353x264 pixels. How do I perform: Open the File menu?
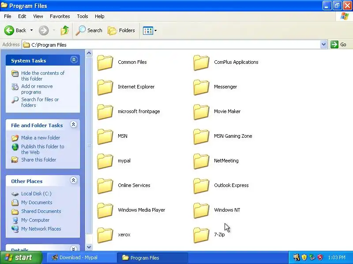pyautogui.click(x=8, y=16)
